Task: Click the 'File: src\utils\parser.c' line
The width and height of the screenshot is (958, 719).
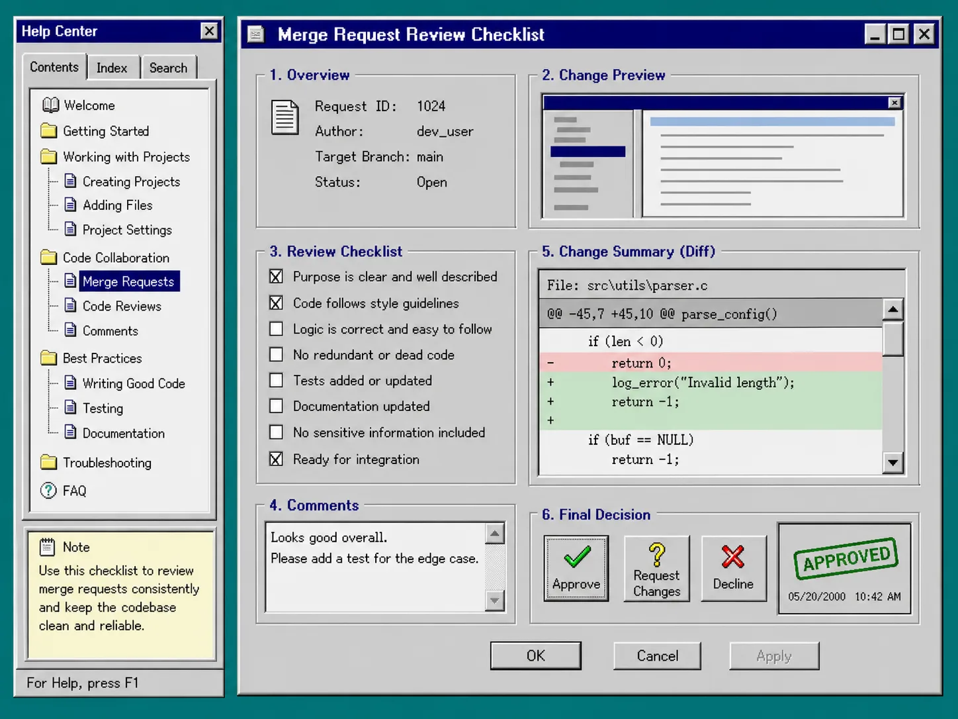Action: (x=722, y=285)
